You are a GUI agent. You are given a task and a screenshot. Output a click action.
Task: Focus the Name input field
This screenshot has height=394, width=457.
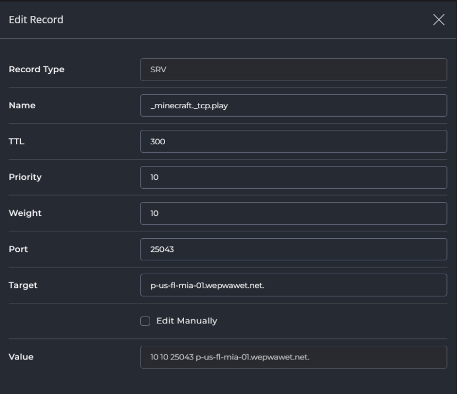pyautogui.click(x=294, y=106)
